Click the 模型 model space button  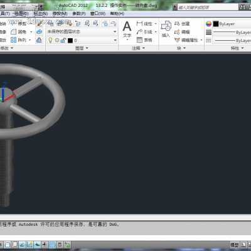pos(235,244)
